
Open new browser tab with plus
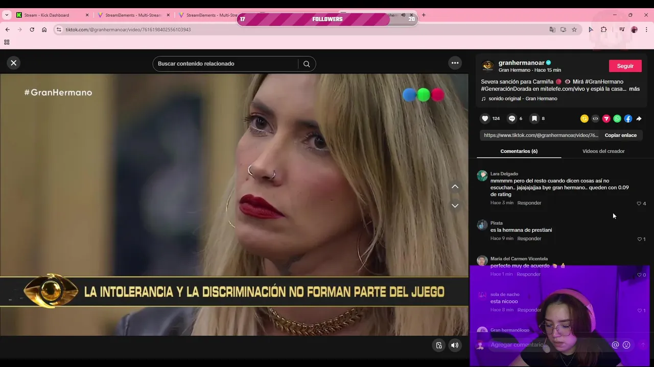[x=424, y=15]
